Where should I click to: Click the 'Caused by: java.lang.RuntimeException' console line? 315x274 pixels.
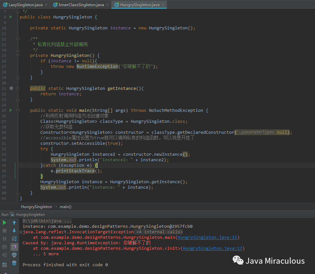(87, 243)
